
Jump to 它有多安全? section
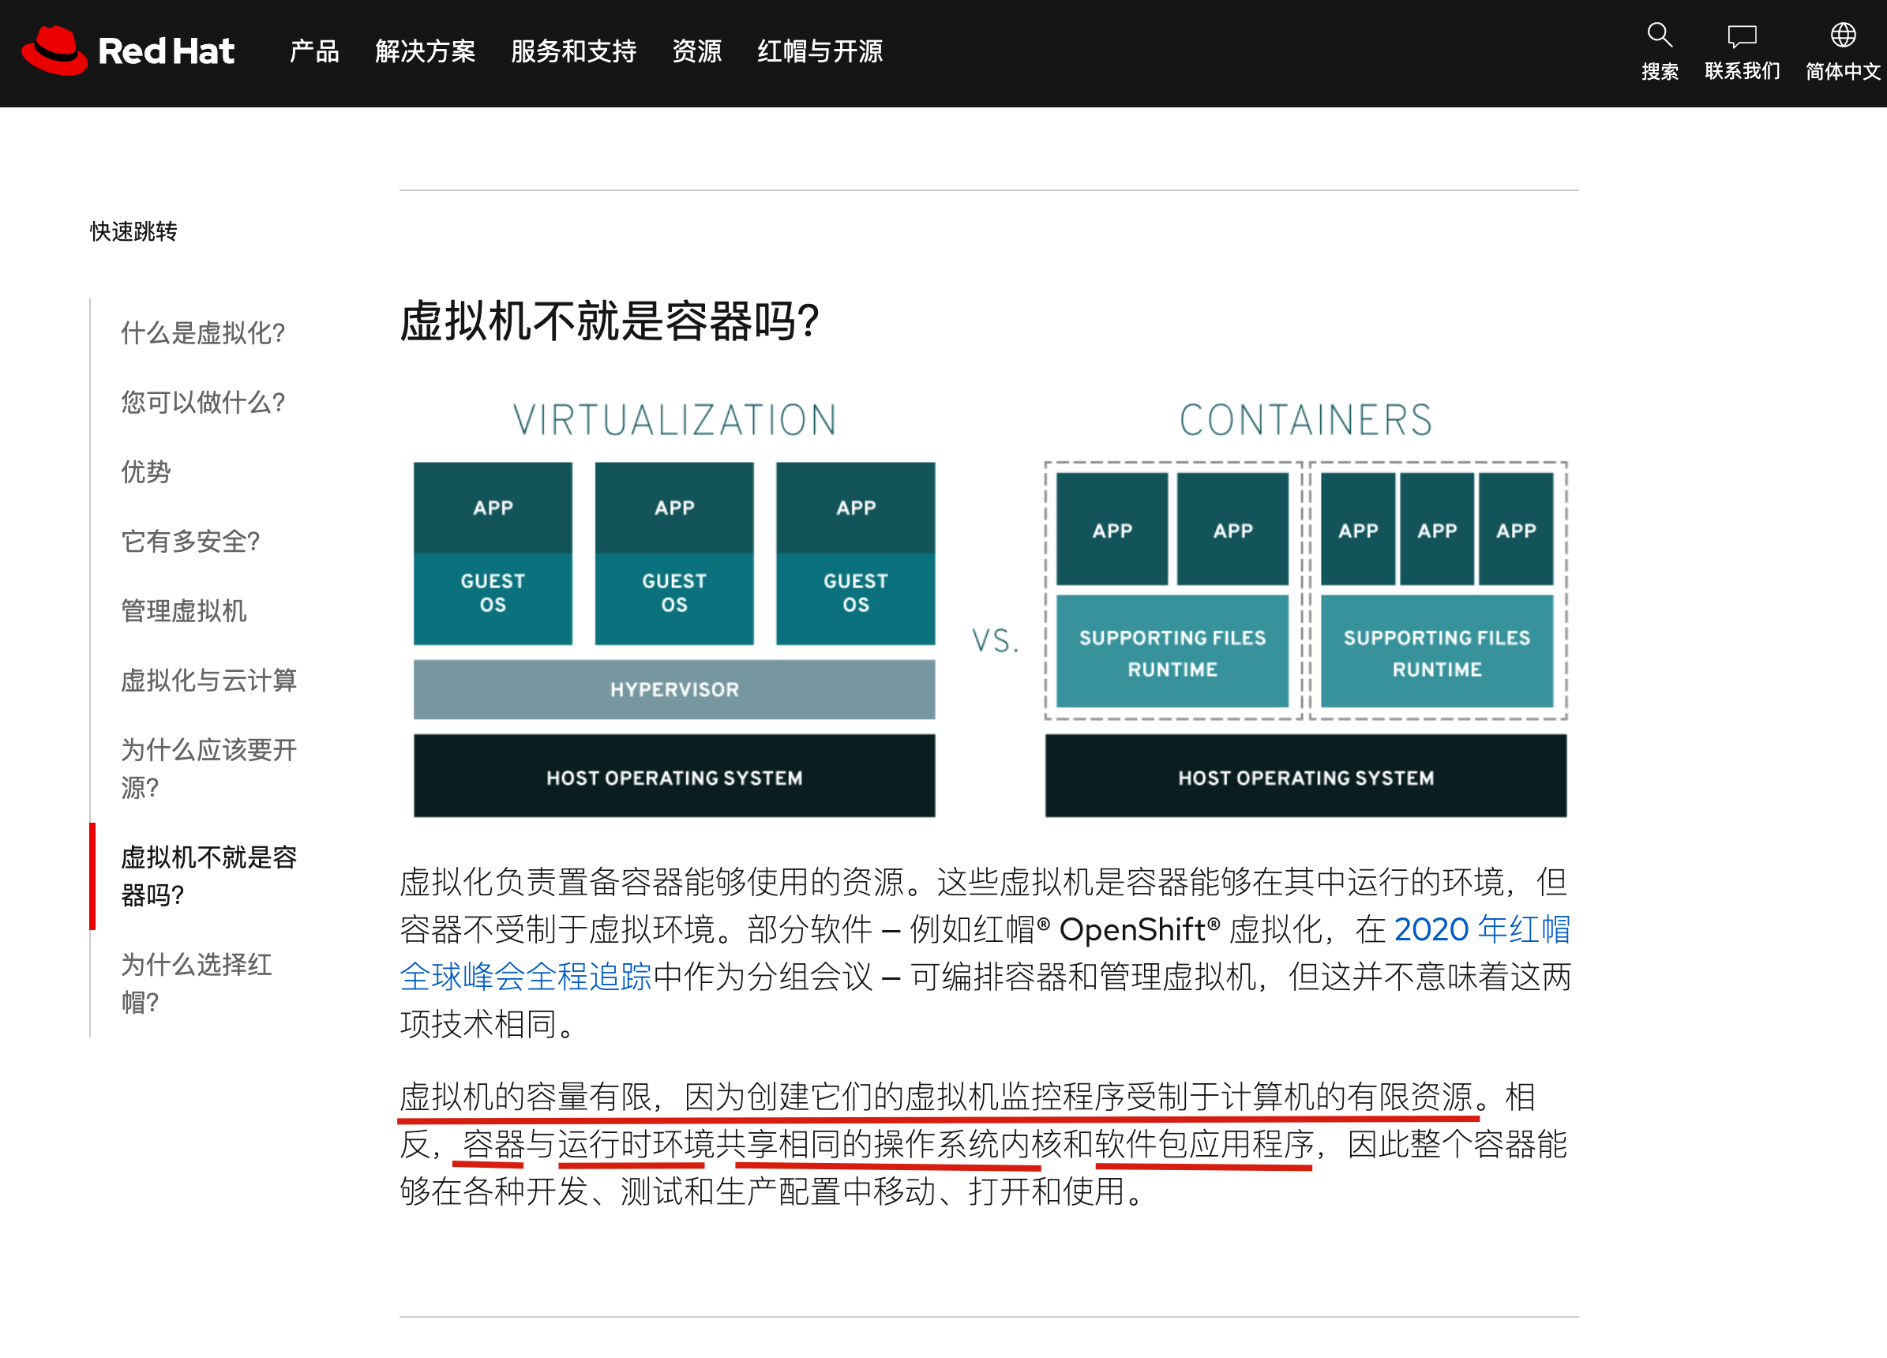click(x=190, y=542)
